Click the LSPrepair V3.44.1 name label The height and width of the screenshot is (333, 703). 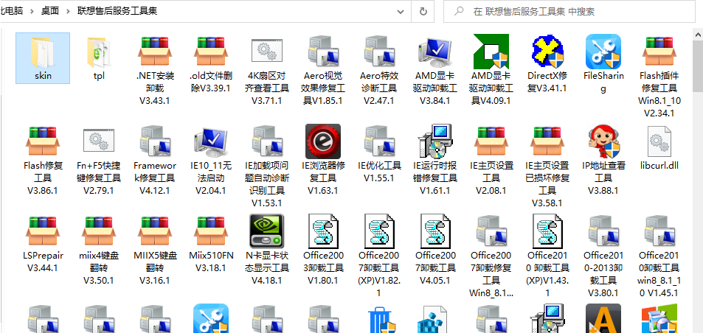click(43, 262)
